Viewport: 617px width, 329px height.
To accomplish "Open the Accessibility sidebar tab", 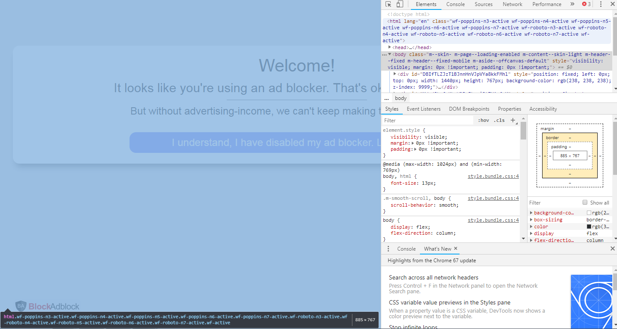I will (x=543, y=109).
